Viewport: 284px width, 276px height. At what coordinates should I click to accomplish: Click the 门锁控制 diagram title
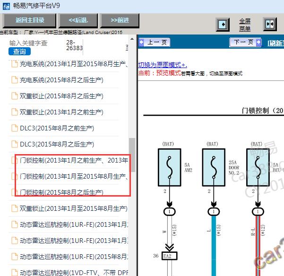click(263, 111)
